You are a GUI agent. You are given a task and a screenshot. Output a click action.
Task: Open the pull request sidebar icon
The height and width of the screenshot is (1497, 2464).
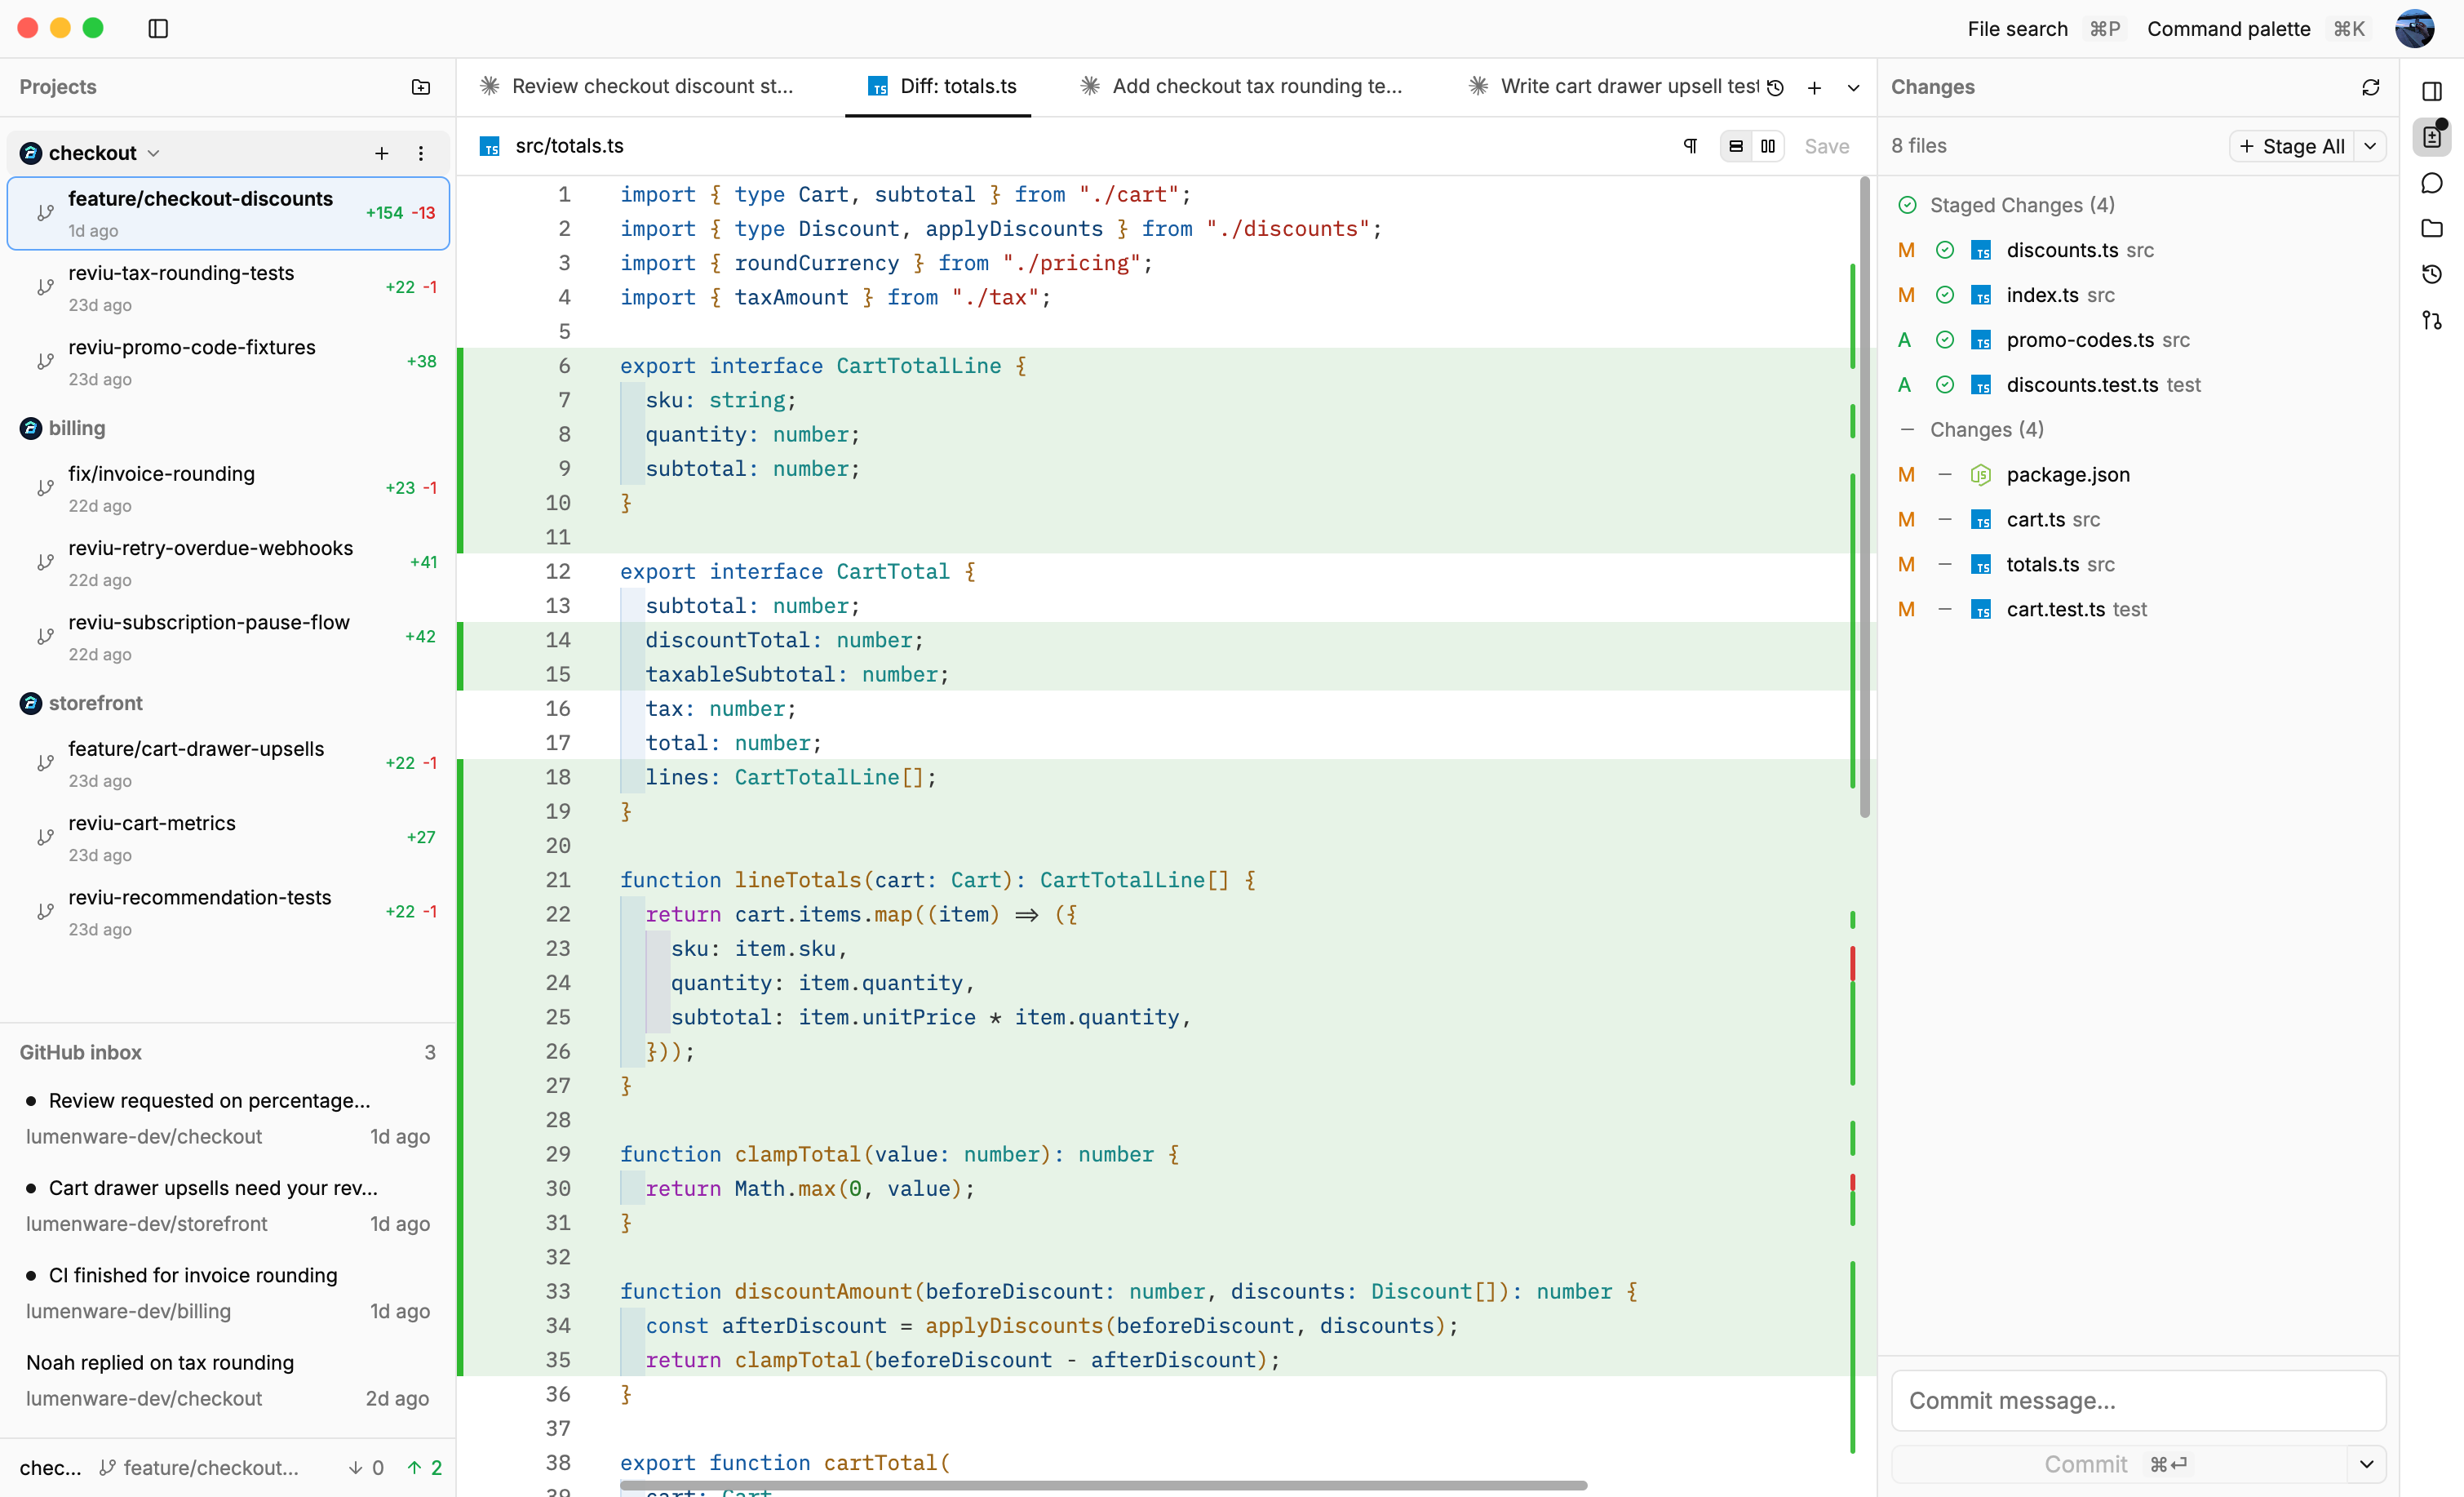point(2432,320)
